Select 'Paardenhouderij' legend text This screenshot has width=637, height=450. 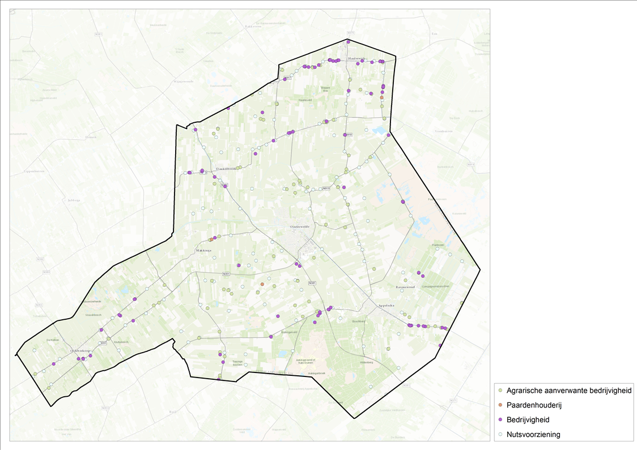click(534, 405)
